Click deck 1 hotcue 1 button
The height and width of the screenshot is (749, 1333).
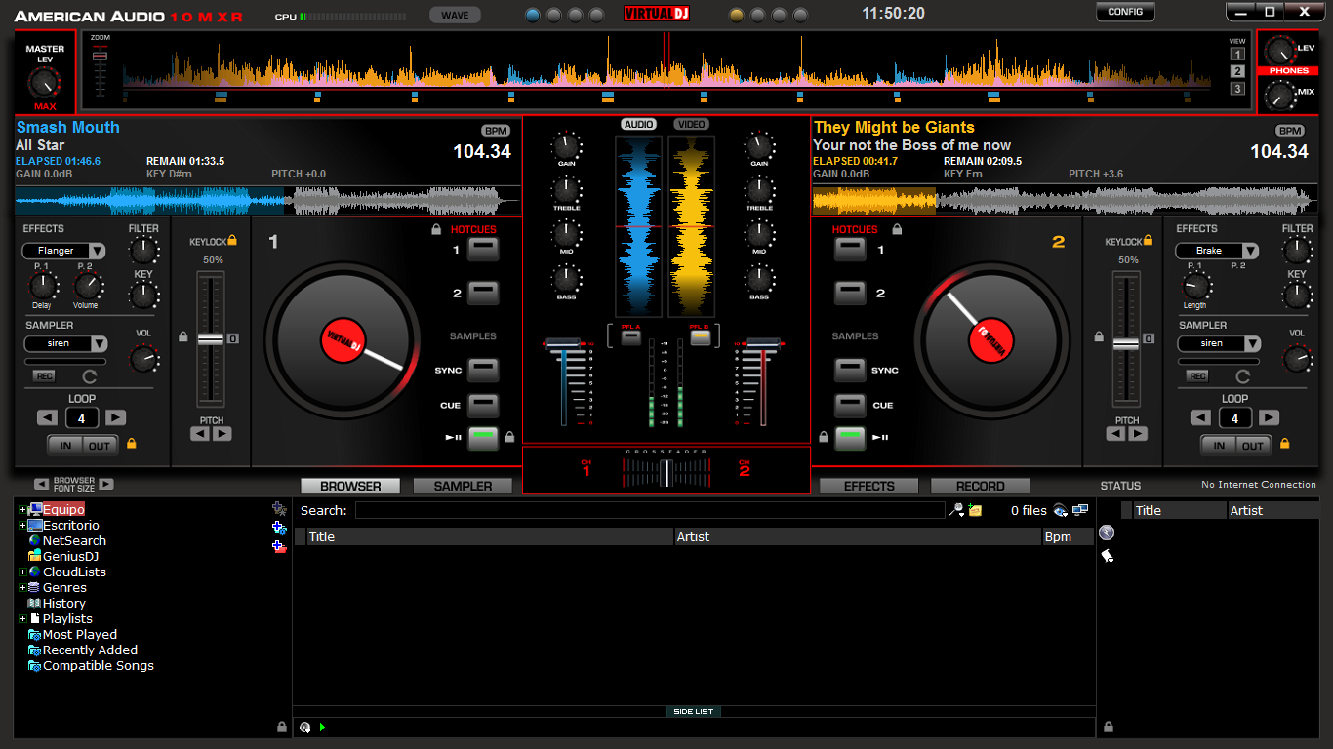click(x=483, y=250)
